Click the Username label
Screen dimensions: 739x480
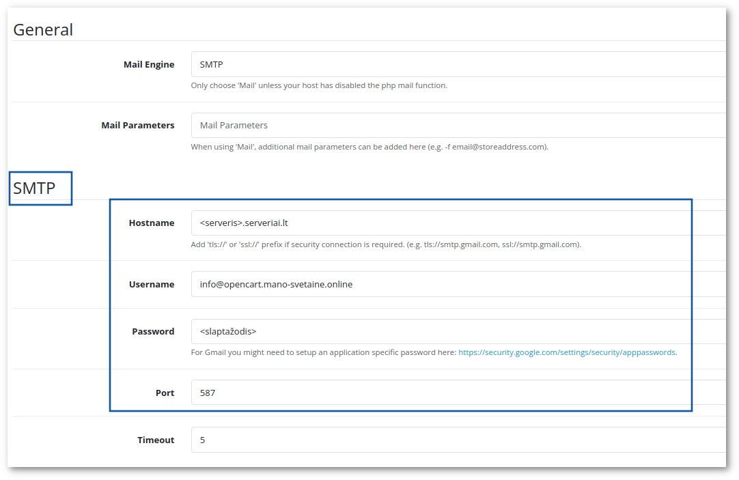pyautogui.click(x=152, y=284)
